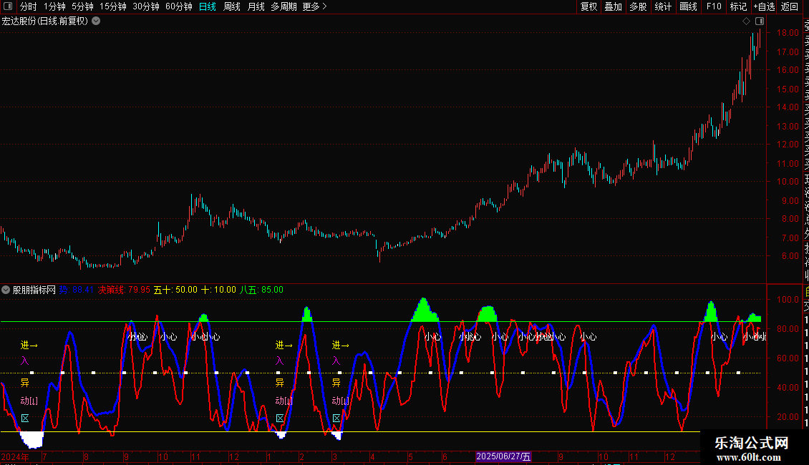This screenshot has width=809, height=465.
Task: Open the 更多 periods expander
Action: tap(314, 6)
